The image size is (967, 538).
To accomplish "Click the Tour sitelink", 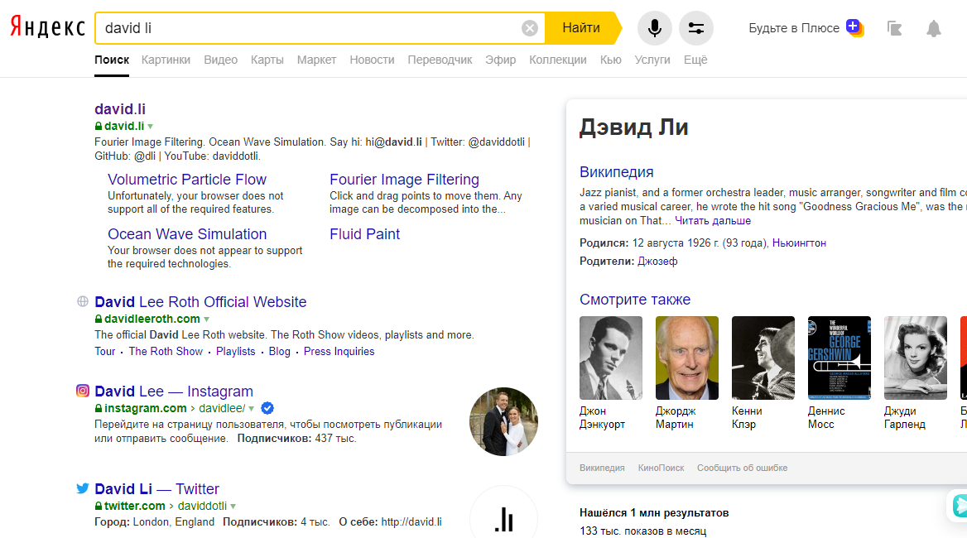I will pos(105,351).
